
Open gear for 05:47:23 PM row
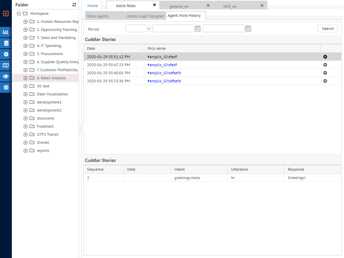(325, 65)
